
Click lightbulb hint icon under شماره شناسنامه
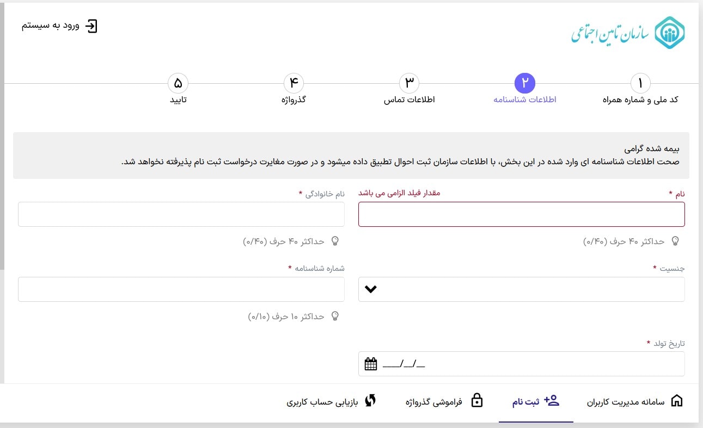pyautogui.click(x=335, y=316)
